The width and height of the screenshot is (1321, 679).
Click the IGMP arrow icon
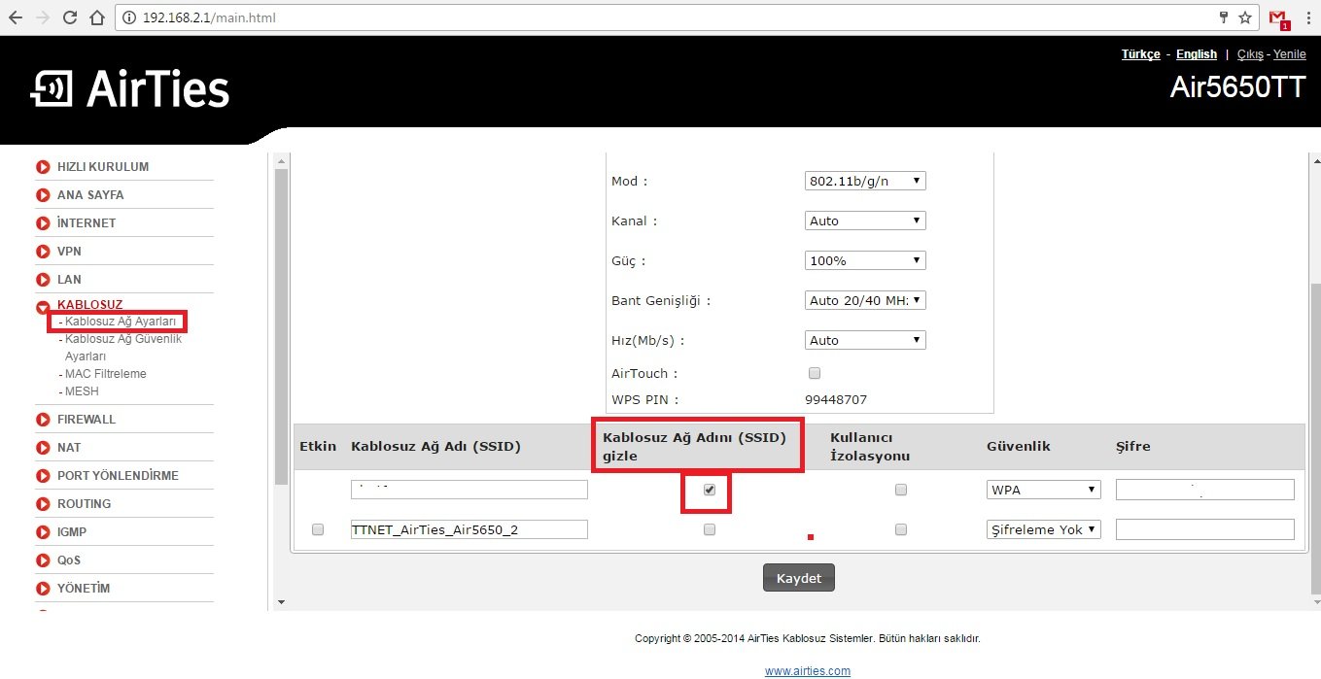(43, 532)
